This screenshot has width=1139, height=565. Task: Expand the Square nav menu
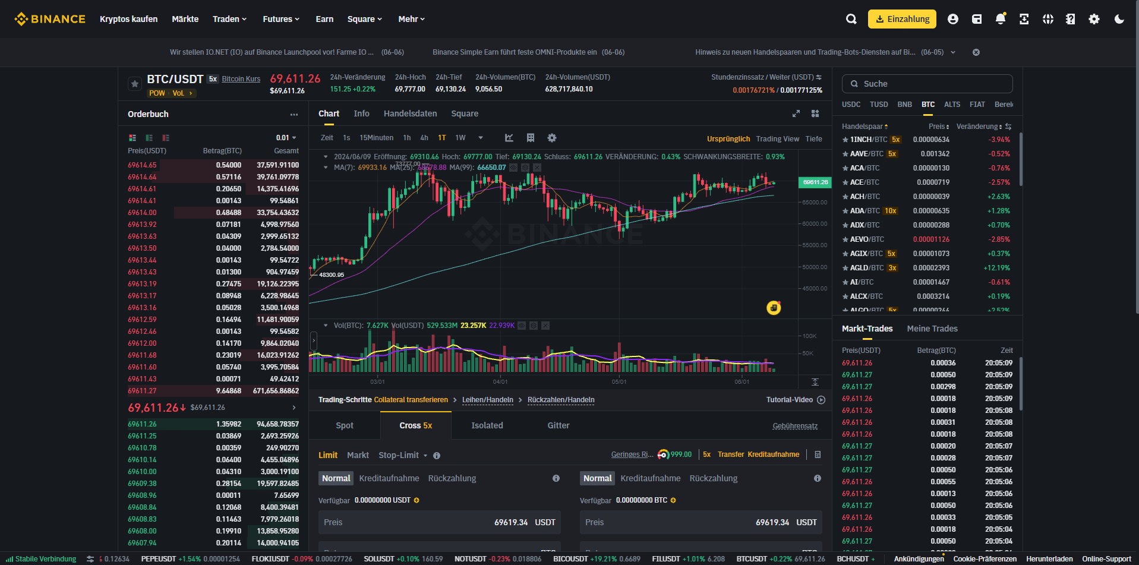coord(365,19)
